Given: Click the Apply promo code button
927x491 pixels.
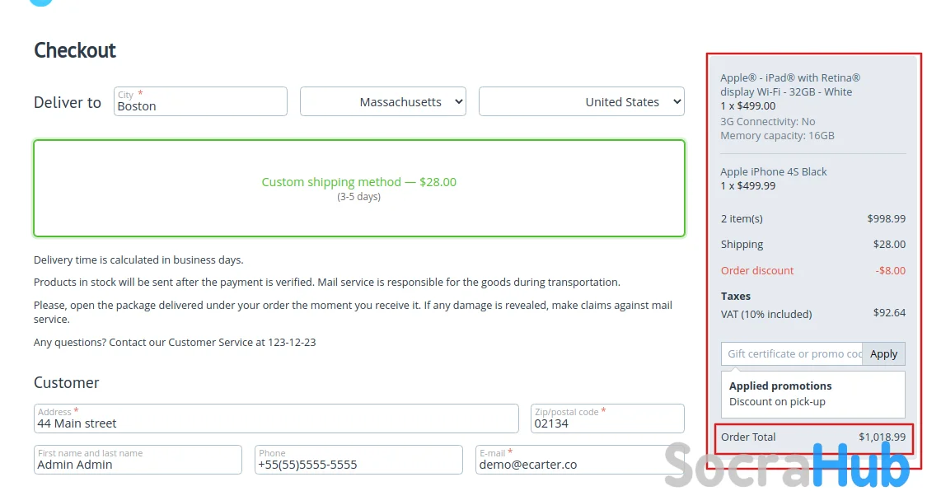Looking at the screenshot, I should (x=884, y=354).
